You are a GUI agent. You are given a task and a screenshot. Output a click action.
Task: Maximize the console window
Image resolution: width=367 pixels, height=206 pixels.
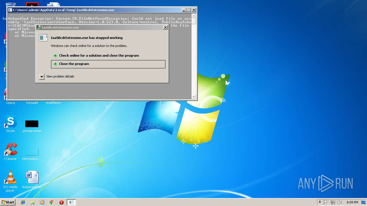(x=189, y=10)
